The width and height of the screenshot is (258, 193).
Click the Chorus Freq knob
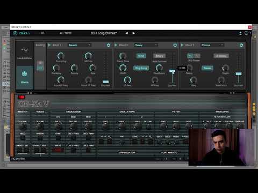(x=193, y=80)
